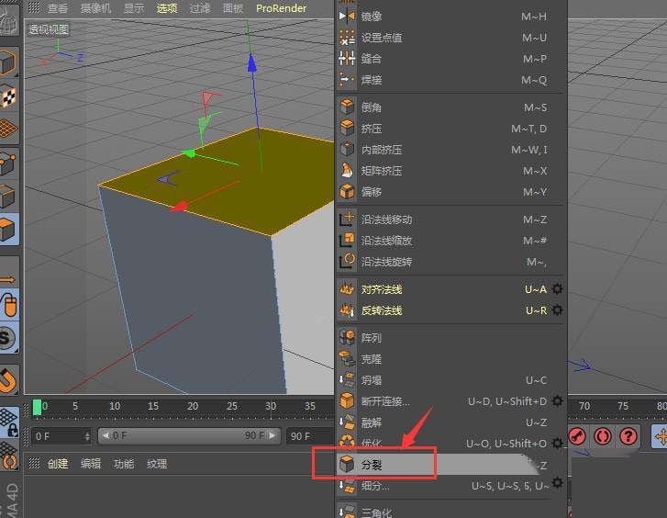Open options gear for 细分

pos(557,483)
